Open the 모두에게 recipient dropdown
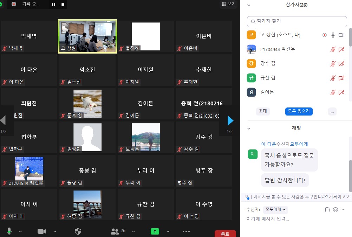Image resolution: width=352 pixels, height=237 pixels. point(276,209)
